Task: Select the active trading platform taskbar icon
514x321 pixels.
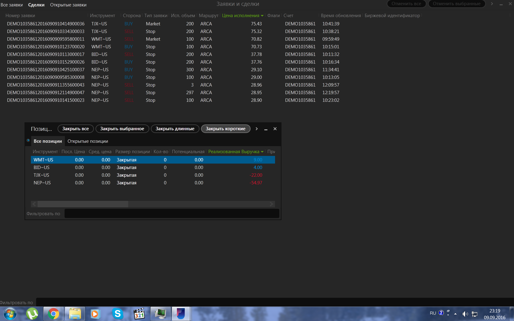Action: (x=181, y=314)
